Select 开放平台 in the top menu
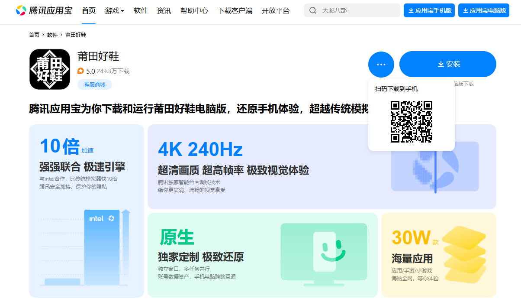521x305 pixels. point(276,10)
